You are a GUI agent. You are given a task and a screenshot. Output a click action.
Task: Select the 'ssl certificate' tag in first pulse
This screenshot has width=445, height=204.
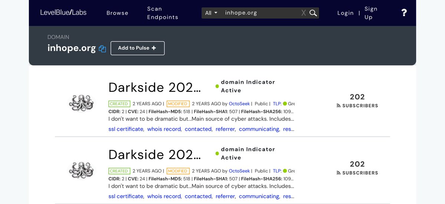(x=126, y=129)
